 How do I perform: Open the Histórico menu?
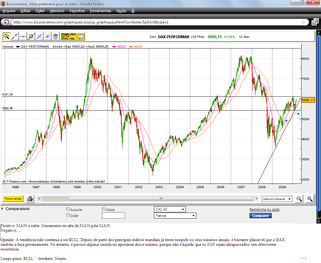pyautogui.click(x=57, y=11)
